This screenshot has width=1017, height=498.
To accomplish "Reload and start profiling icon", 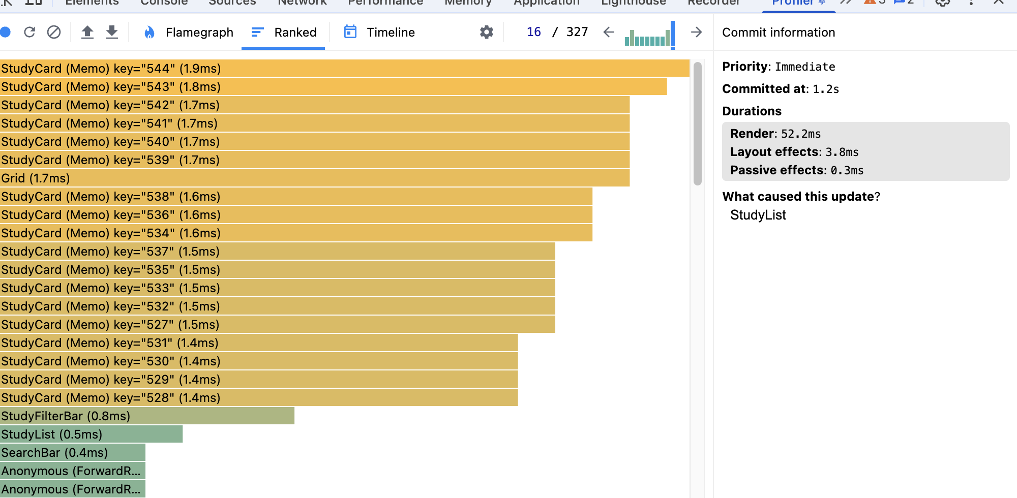I will pos(29,33).
